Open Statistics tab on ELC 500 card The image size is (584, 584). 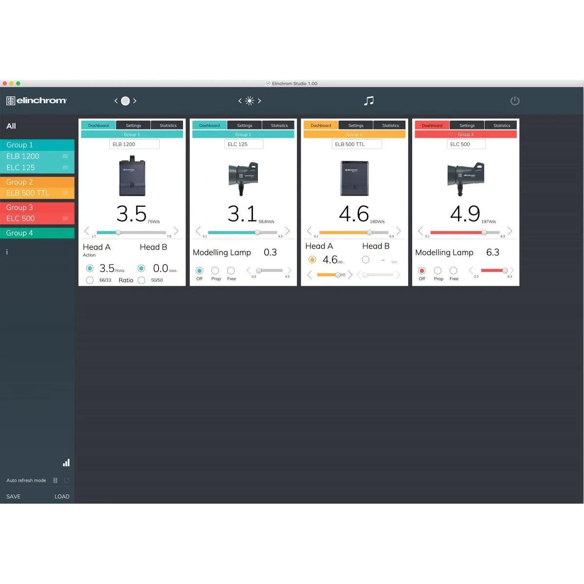pyautogui.click(x=502, y=126)
